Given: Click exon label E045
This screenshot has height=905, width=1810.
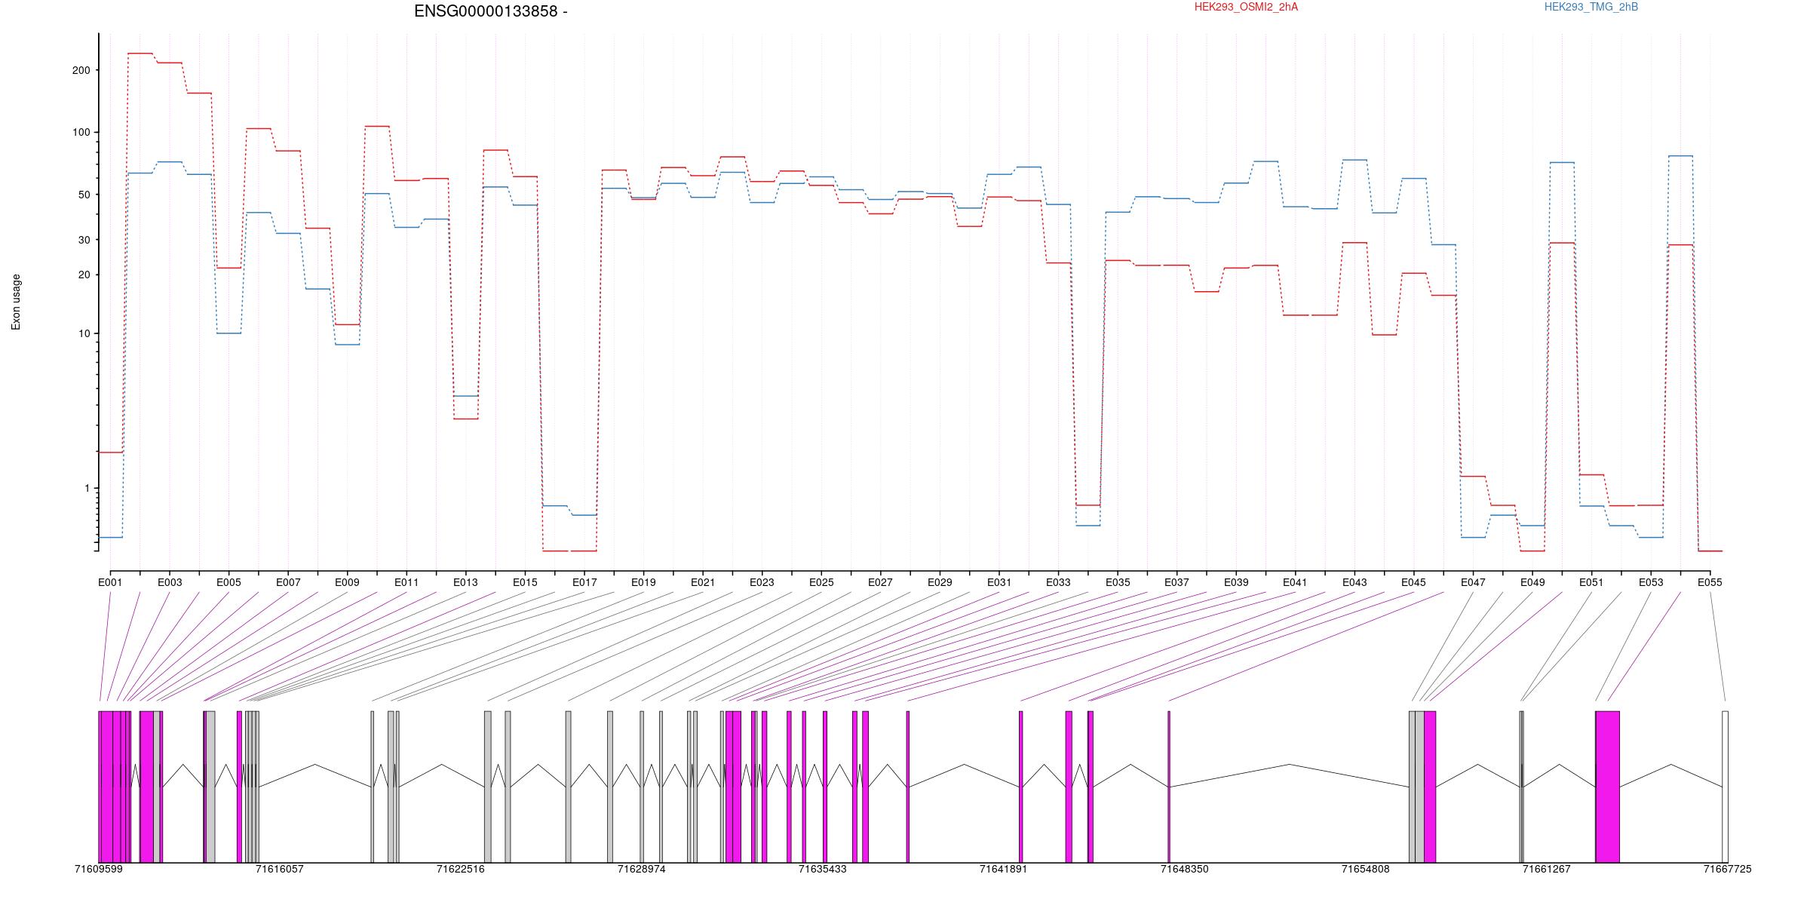Looking at the screenshot, I should point(1413,582).
